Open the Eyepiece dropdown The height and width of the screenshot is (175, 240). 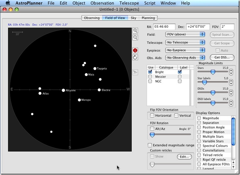(x=185, y=50)
